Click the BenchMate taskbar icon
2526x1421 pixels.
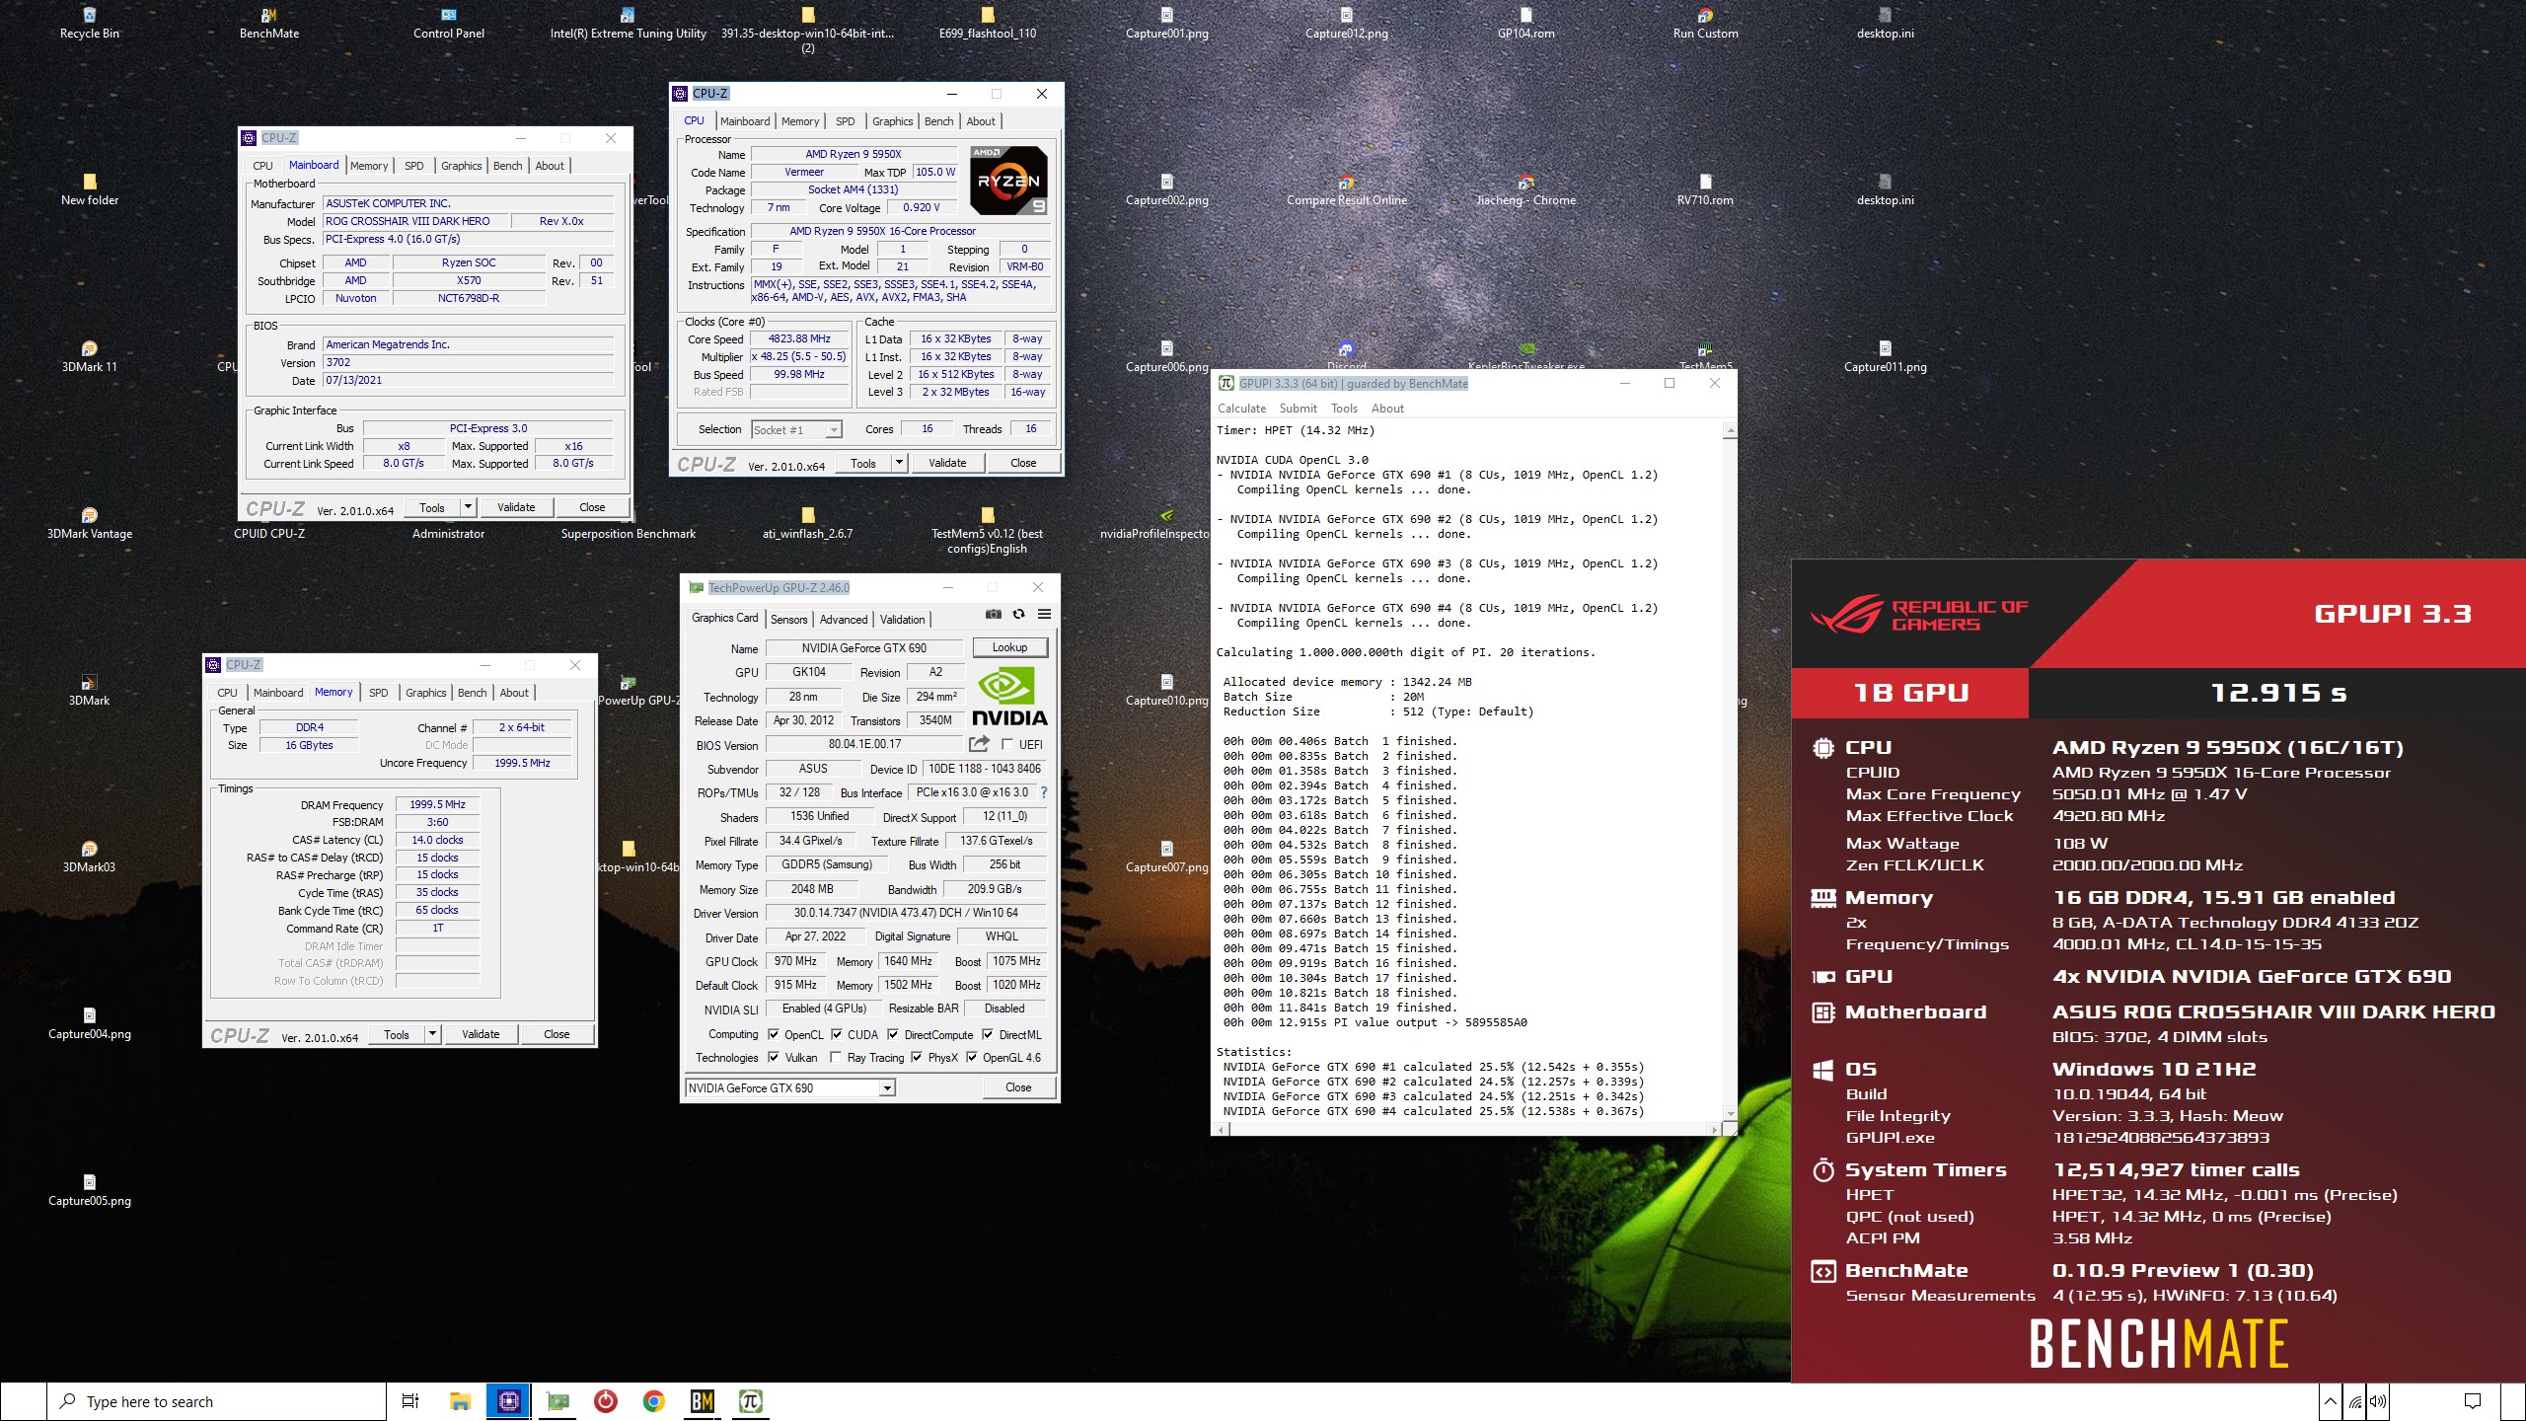click(x=702, y=1401)
